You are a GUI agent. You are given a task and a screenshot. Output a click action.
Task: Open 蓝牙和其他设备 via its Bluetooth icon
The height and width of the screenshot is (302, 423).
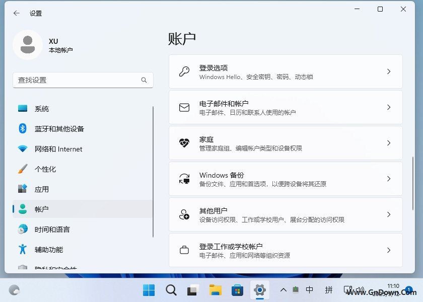(x=22, y=129)
